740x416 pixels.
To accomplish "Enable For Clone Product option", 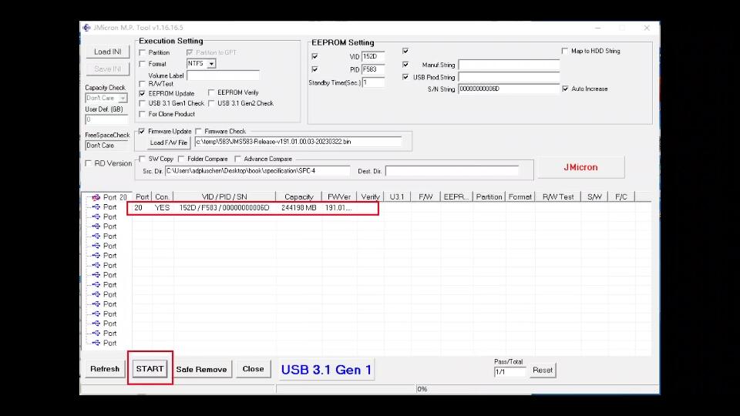I will [x=142, y=114].
